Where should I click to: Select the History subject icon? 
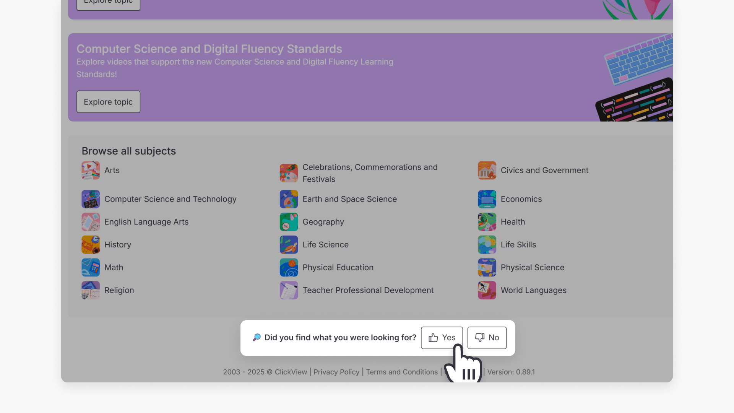90,244
